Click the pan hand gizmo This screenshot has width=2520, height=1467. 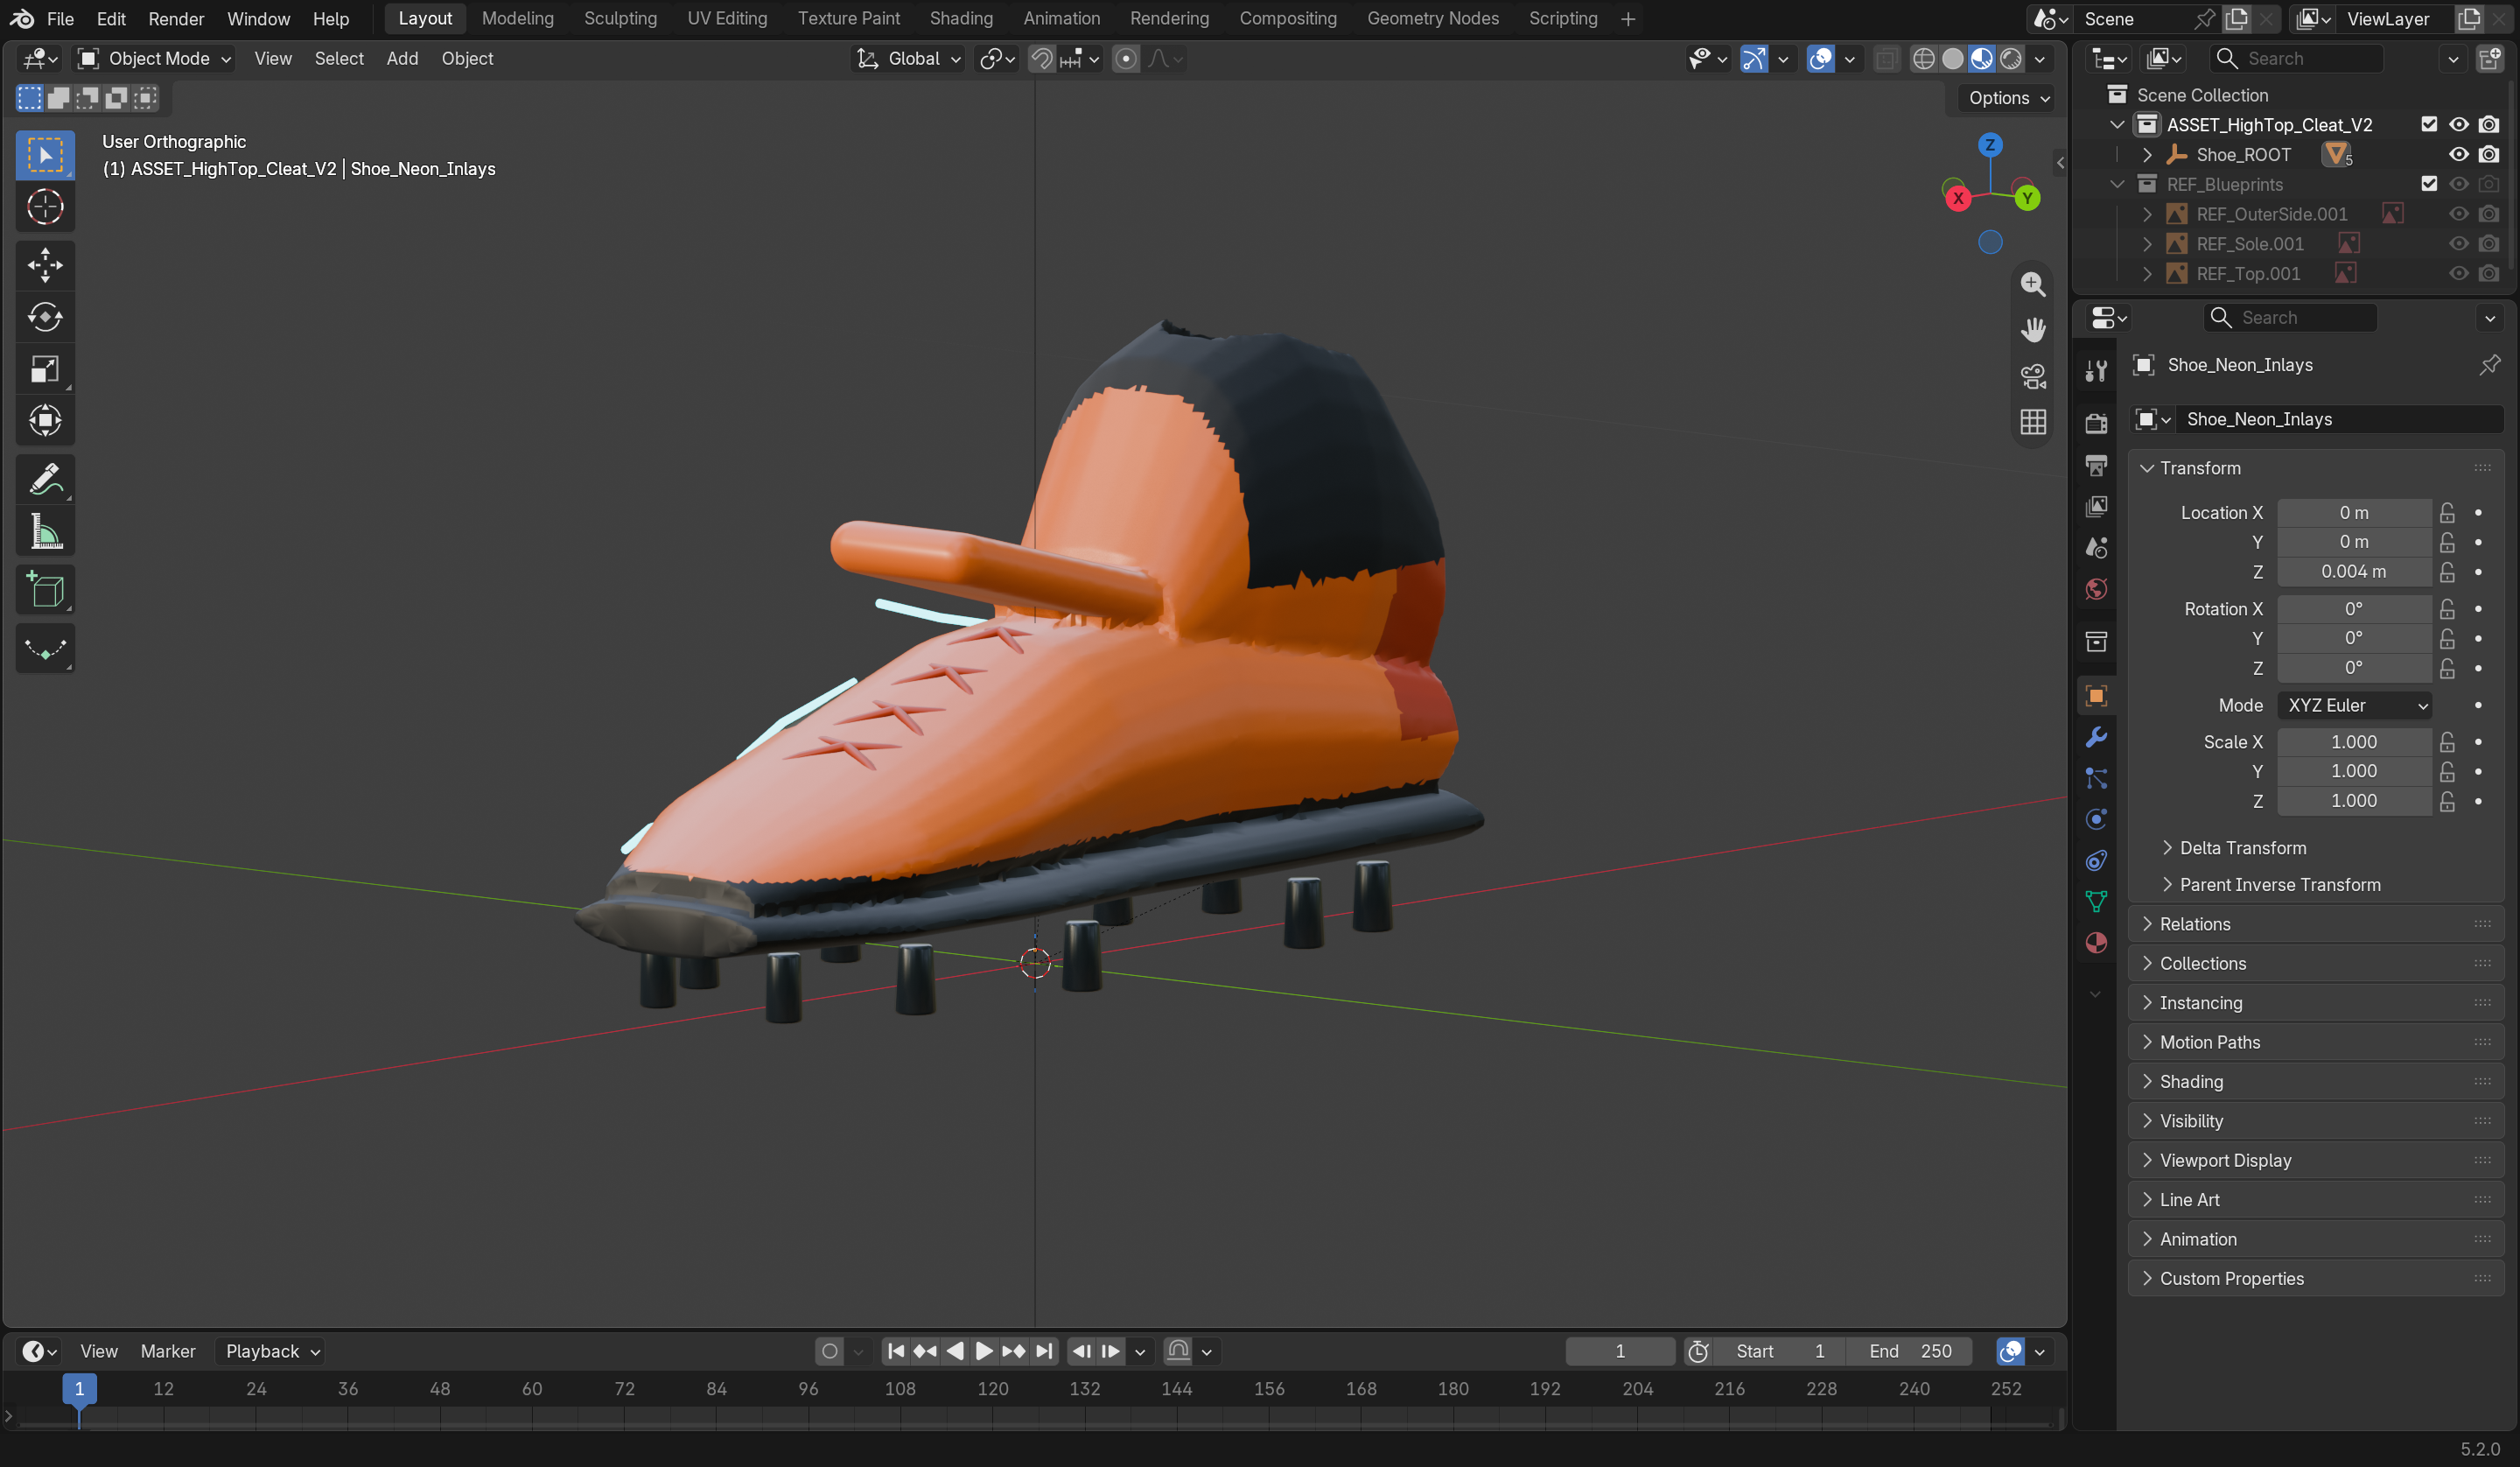(2033, 330)
